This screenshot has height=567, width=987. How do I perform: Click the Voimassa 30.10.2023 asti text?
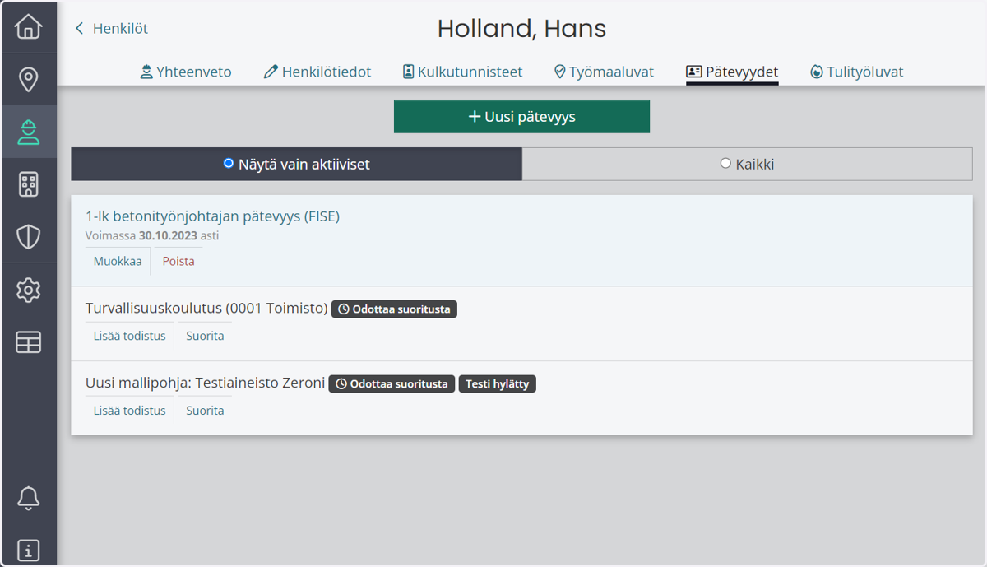coord(152,235)
